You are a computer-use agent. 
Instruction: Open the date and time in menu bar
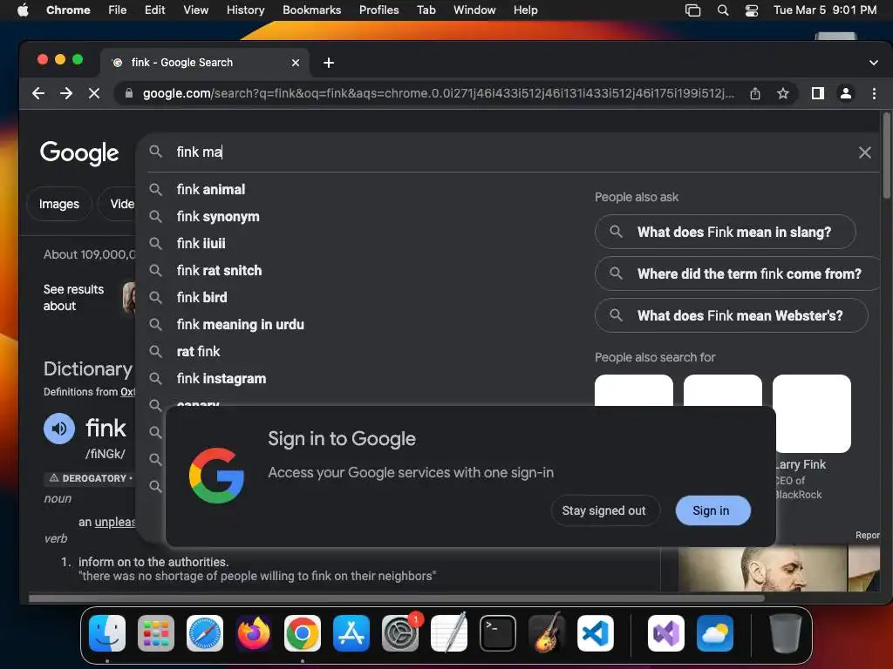(825, 10)
